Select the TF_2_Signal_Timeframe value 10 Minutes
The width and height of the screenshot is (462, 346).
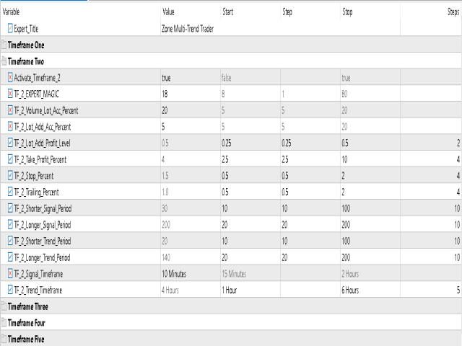click(174, 274)
